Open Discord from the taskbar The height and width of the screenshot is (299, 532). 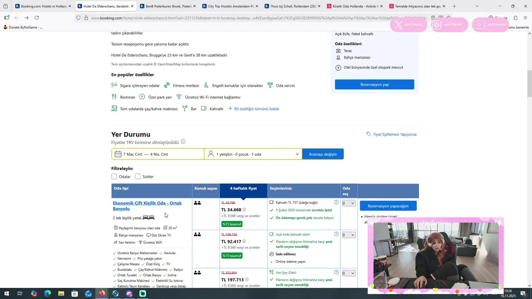point(129,294)
